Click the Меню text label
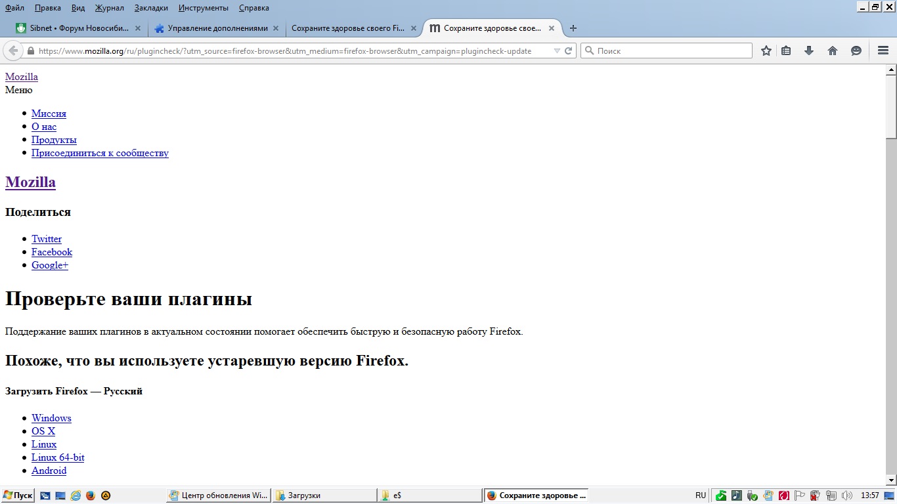 18,90
